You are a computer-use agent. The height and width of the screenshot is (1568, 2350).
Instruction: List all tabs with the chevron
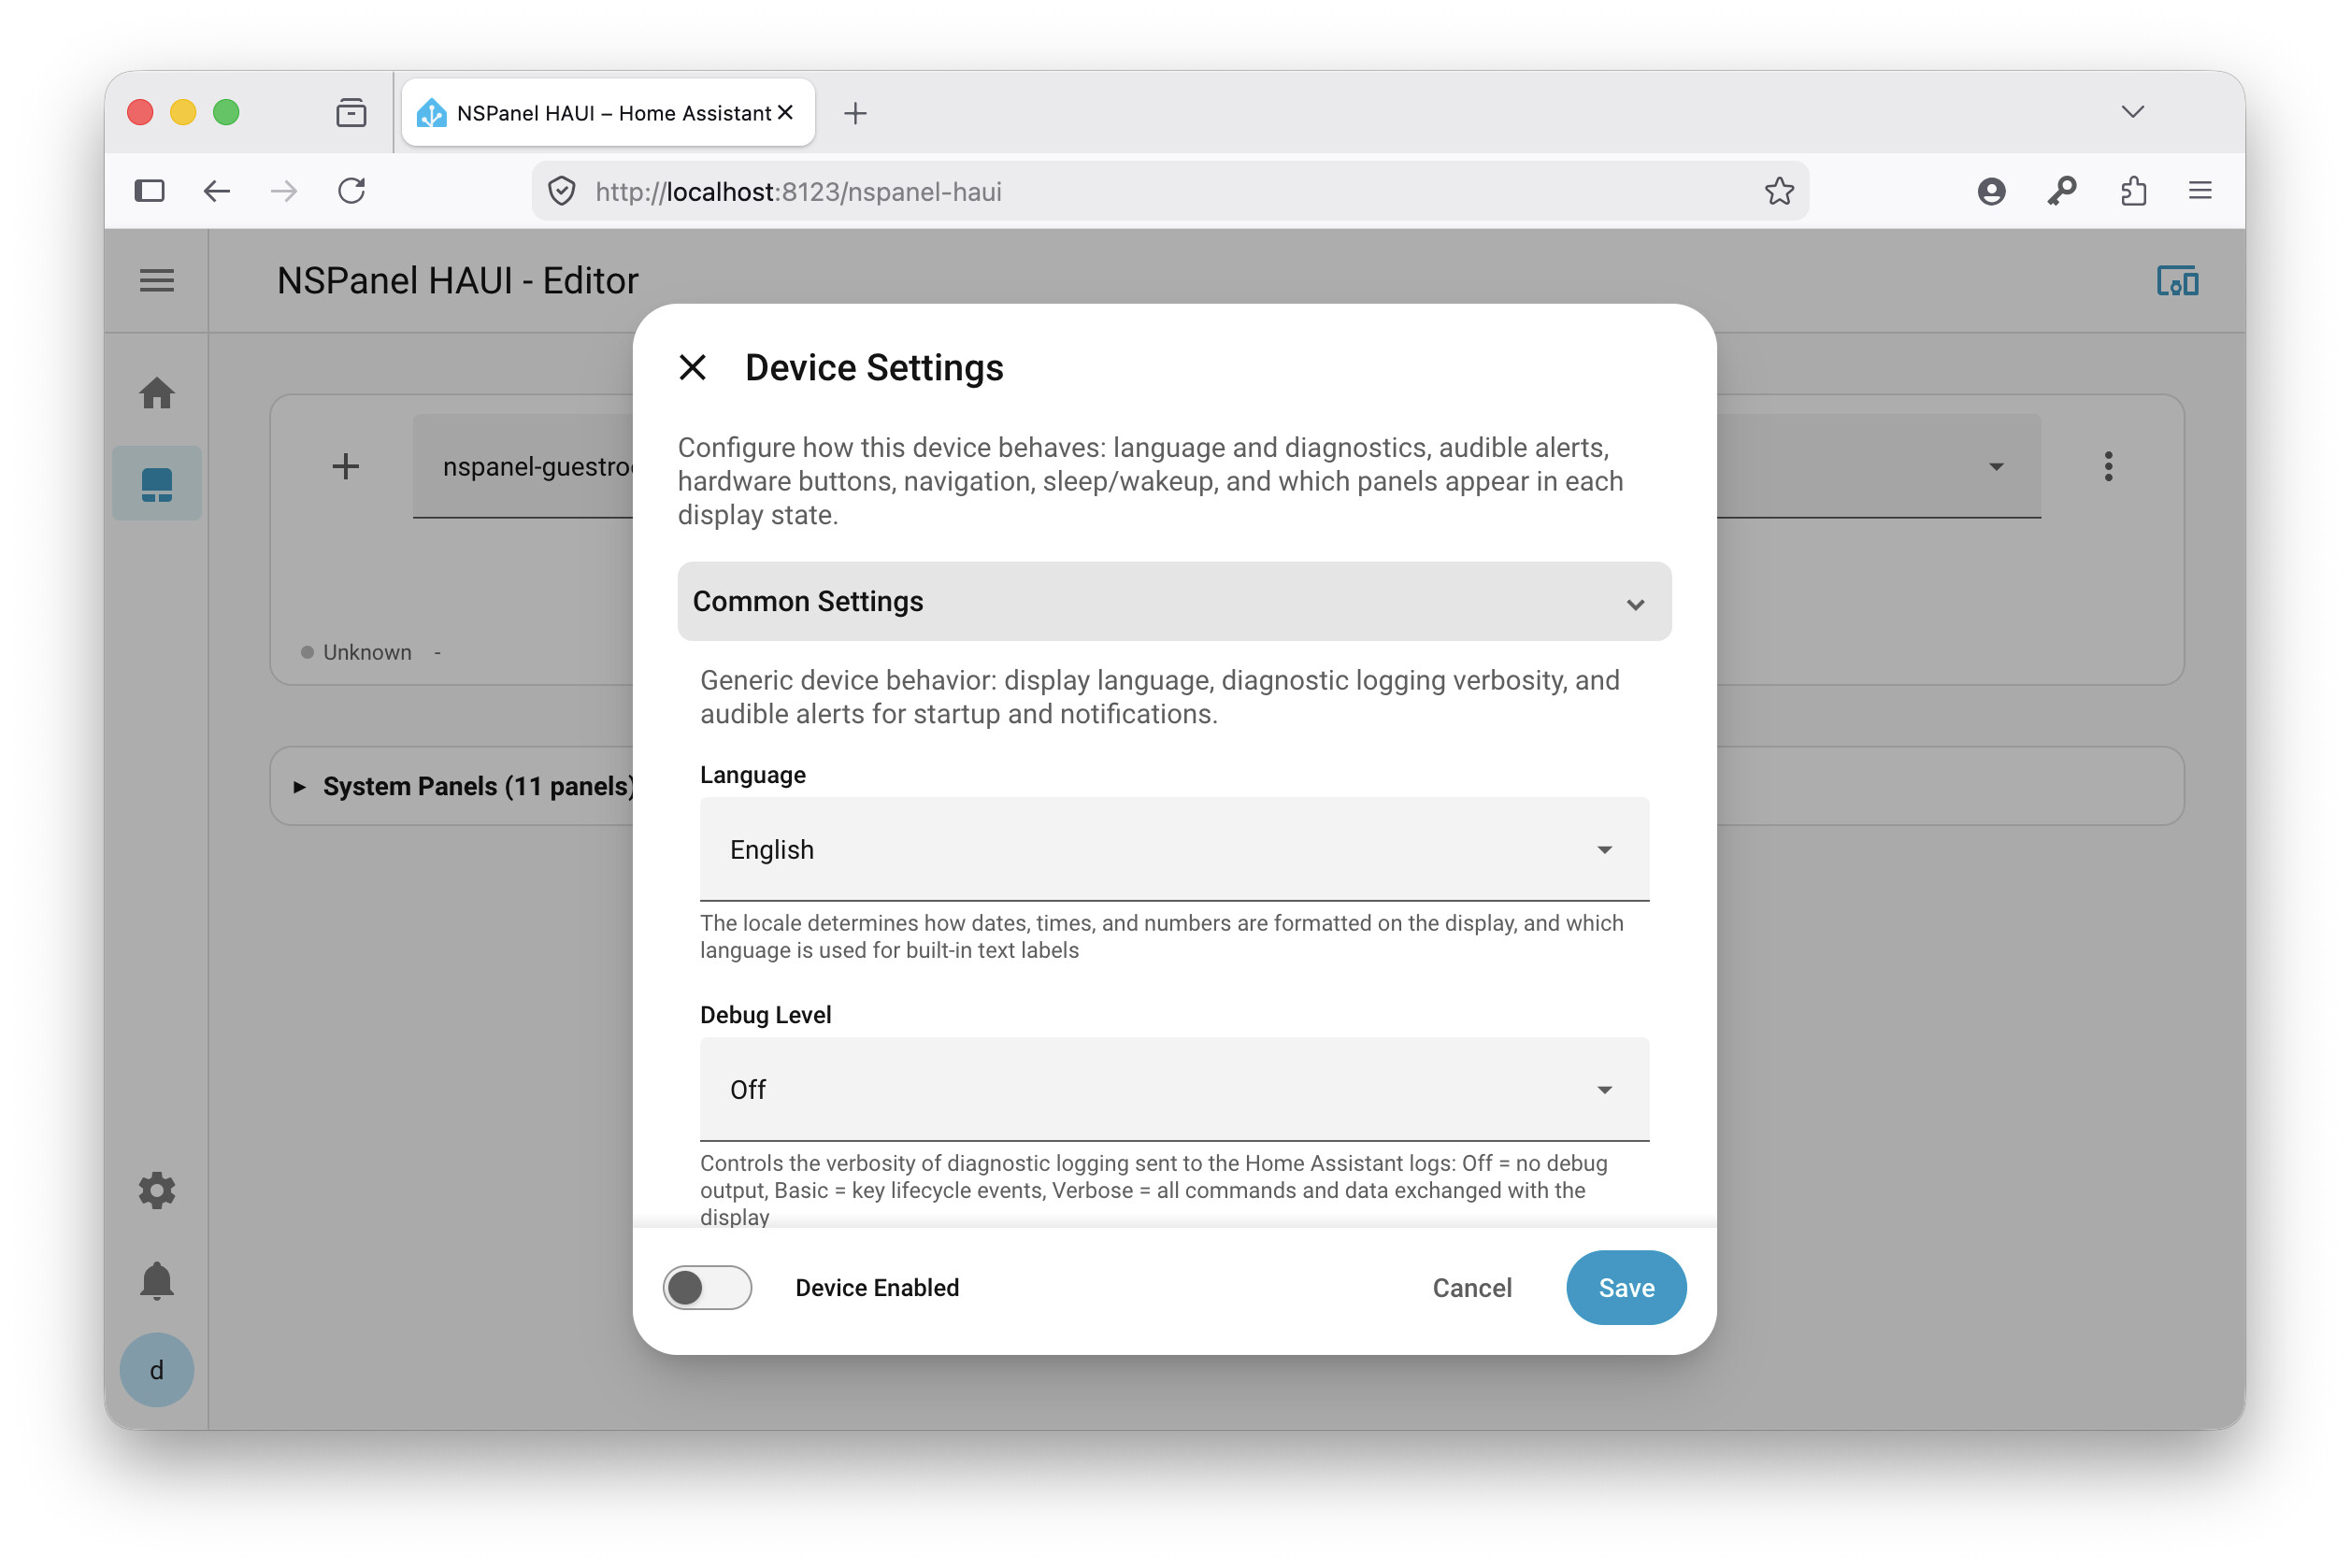[x=2133, y=112]
